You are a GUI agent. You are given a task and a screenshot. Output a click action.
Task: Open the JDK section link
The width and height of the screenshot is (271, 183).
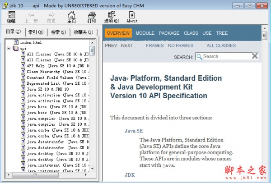coord(130,175)
